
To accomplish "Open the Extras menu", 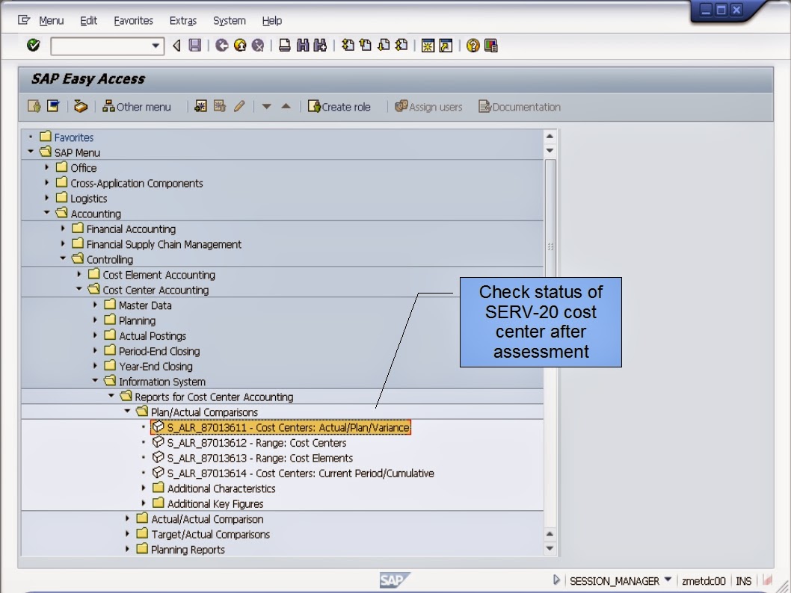I will tap(182, 21).
